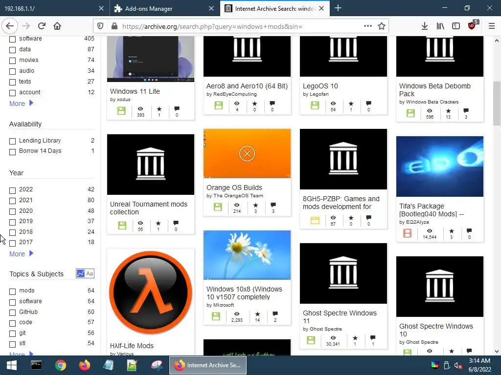Viewport: 501px width, 375px height.
Task: Check the audio media type filter
Action: coord(12,71)
